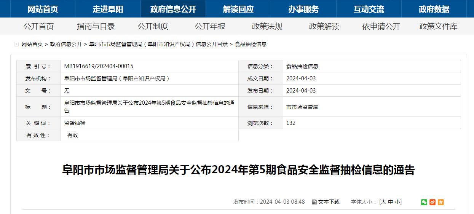
Task: Click 依申请公开 in the sub-navigation
Action: coord(381,26)
